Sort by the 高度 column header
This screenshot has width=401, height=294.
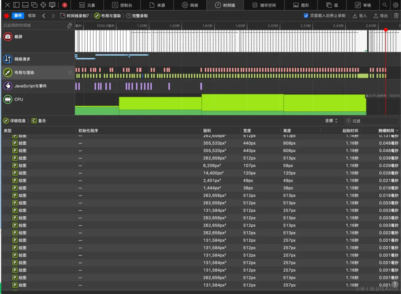coord(301,131)
